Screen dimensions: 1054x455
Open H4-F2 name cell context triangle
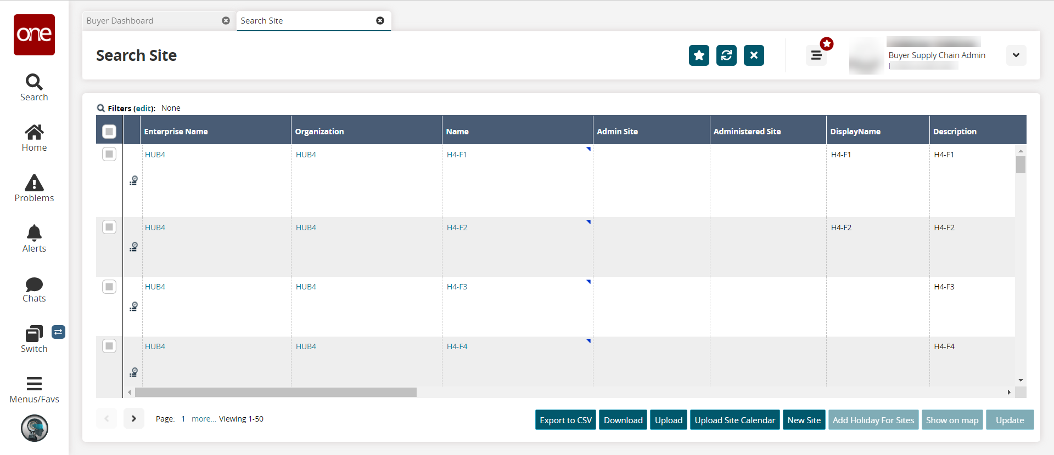(x=588, y=223)
